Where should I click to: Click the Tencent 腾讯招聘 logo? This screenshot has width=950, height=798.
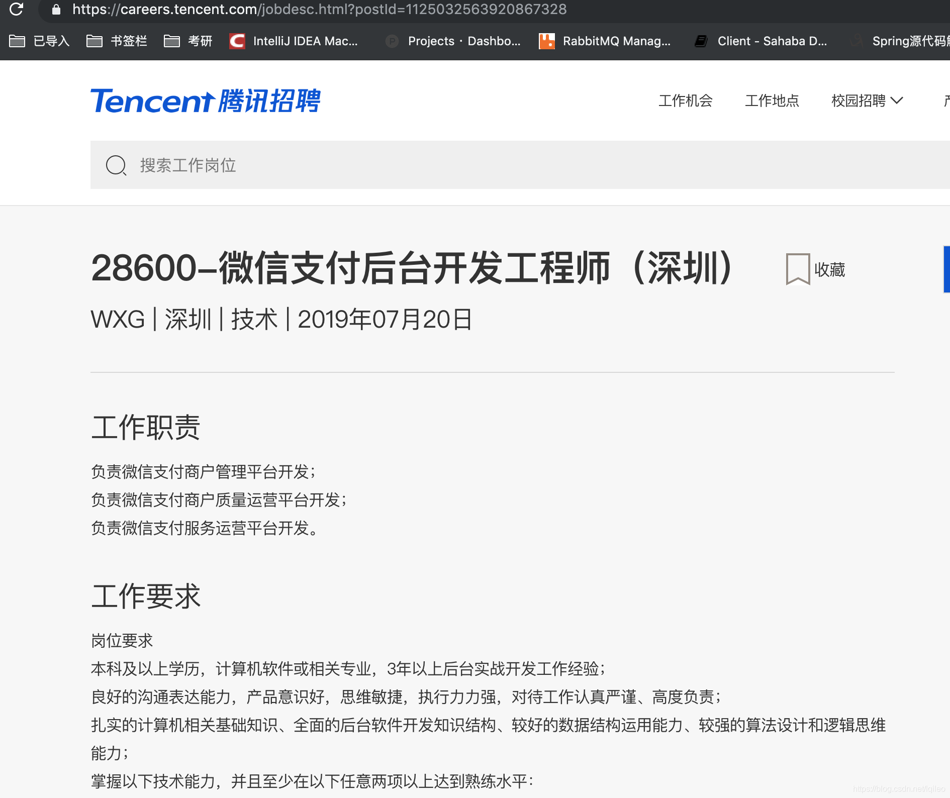(x=205, y=101)
